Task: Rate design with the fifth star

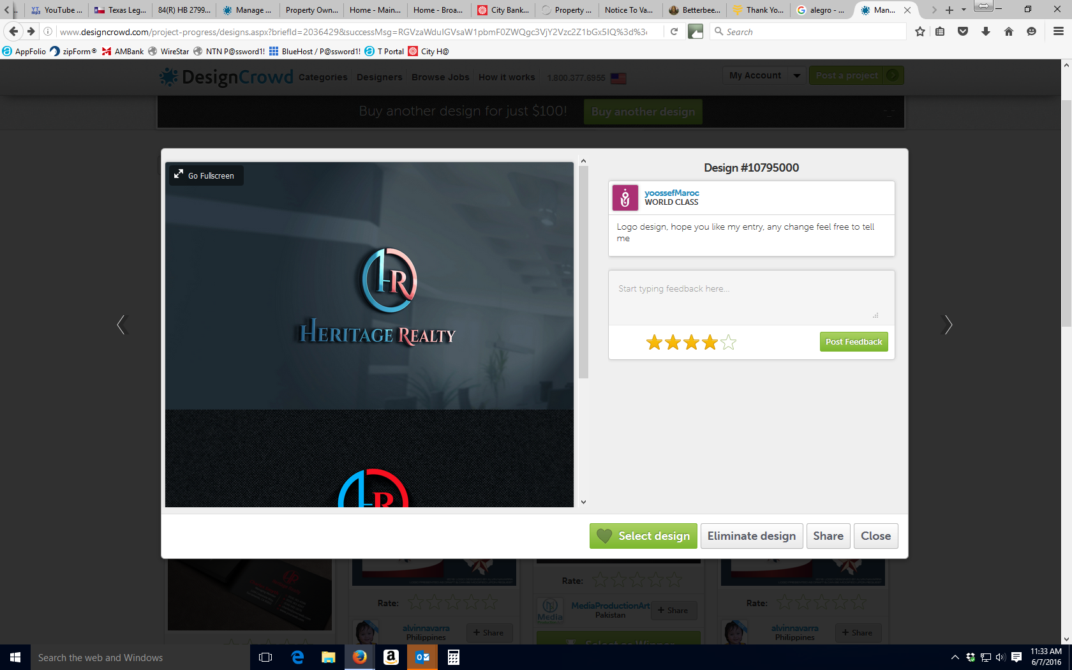Action: tap(728, 343)
